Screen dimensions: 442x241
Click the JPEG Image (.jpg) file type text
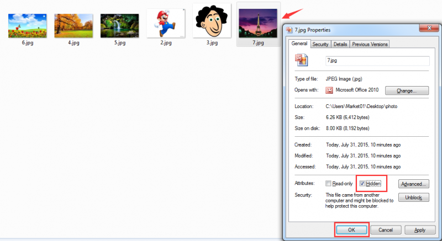[344, 79]
